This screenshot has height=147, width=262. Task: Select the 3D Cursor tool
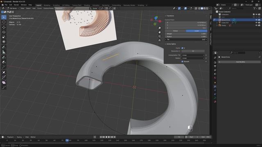tap(4, 22)
